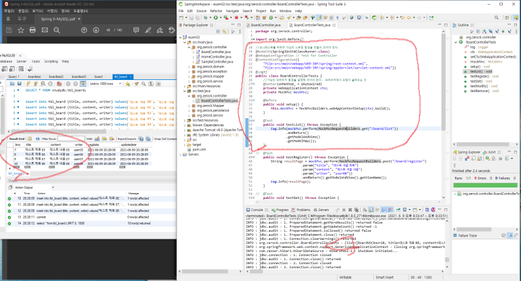This screenshot has width=521, height=281.
Task: Open Problems tab in STS bottom panel
Action: coord(303,210)
